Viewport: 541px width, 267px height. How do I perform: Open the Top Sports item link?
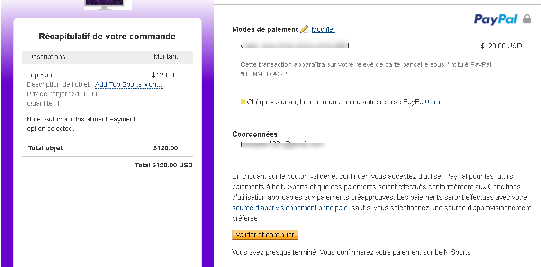click(43, 75)
